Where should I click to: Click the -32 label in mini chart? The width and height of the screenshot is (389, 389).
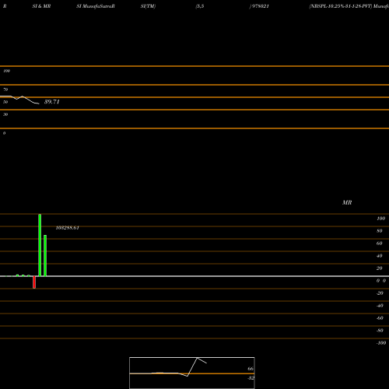251,378
